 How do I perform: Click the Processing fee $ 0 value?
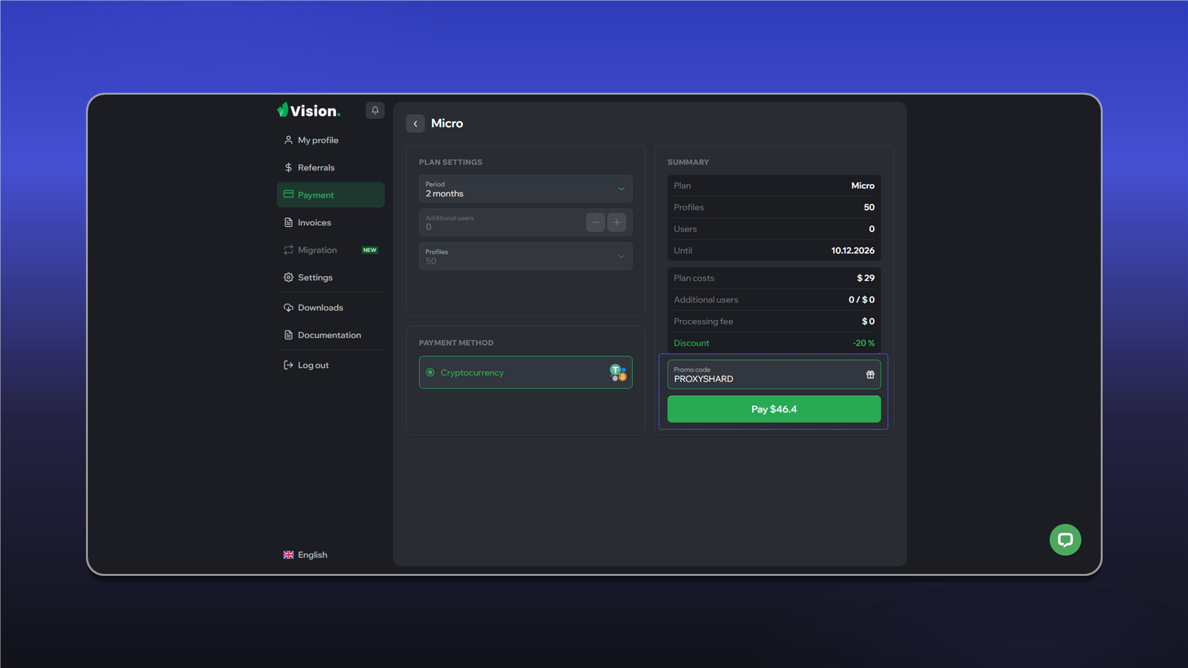pos(868,322)
